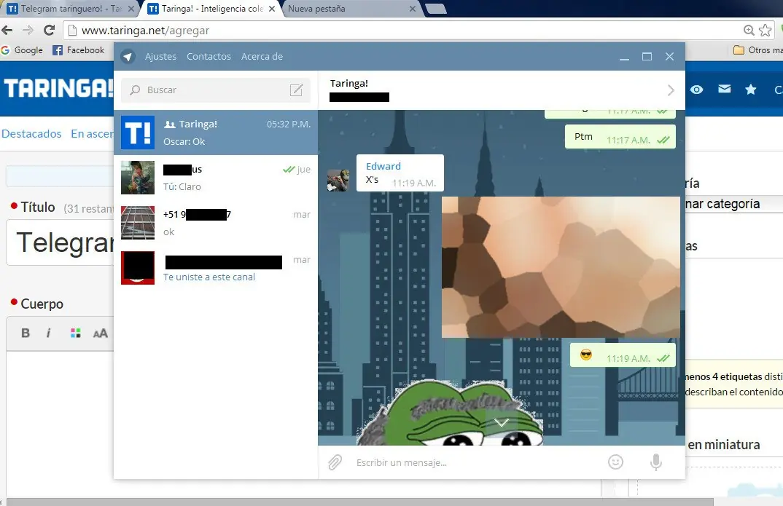Image resolution: width=783 pixels, height=506 pixels.
Task: Click the Cuerpo editor text area
Action: pos(60,424)
